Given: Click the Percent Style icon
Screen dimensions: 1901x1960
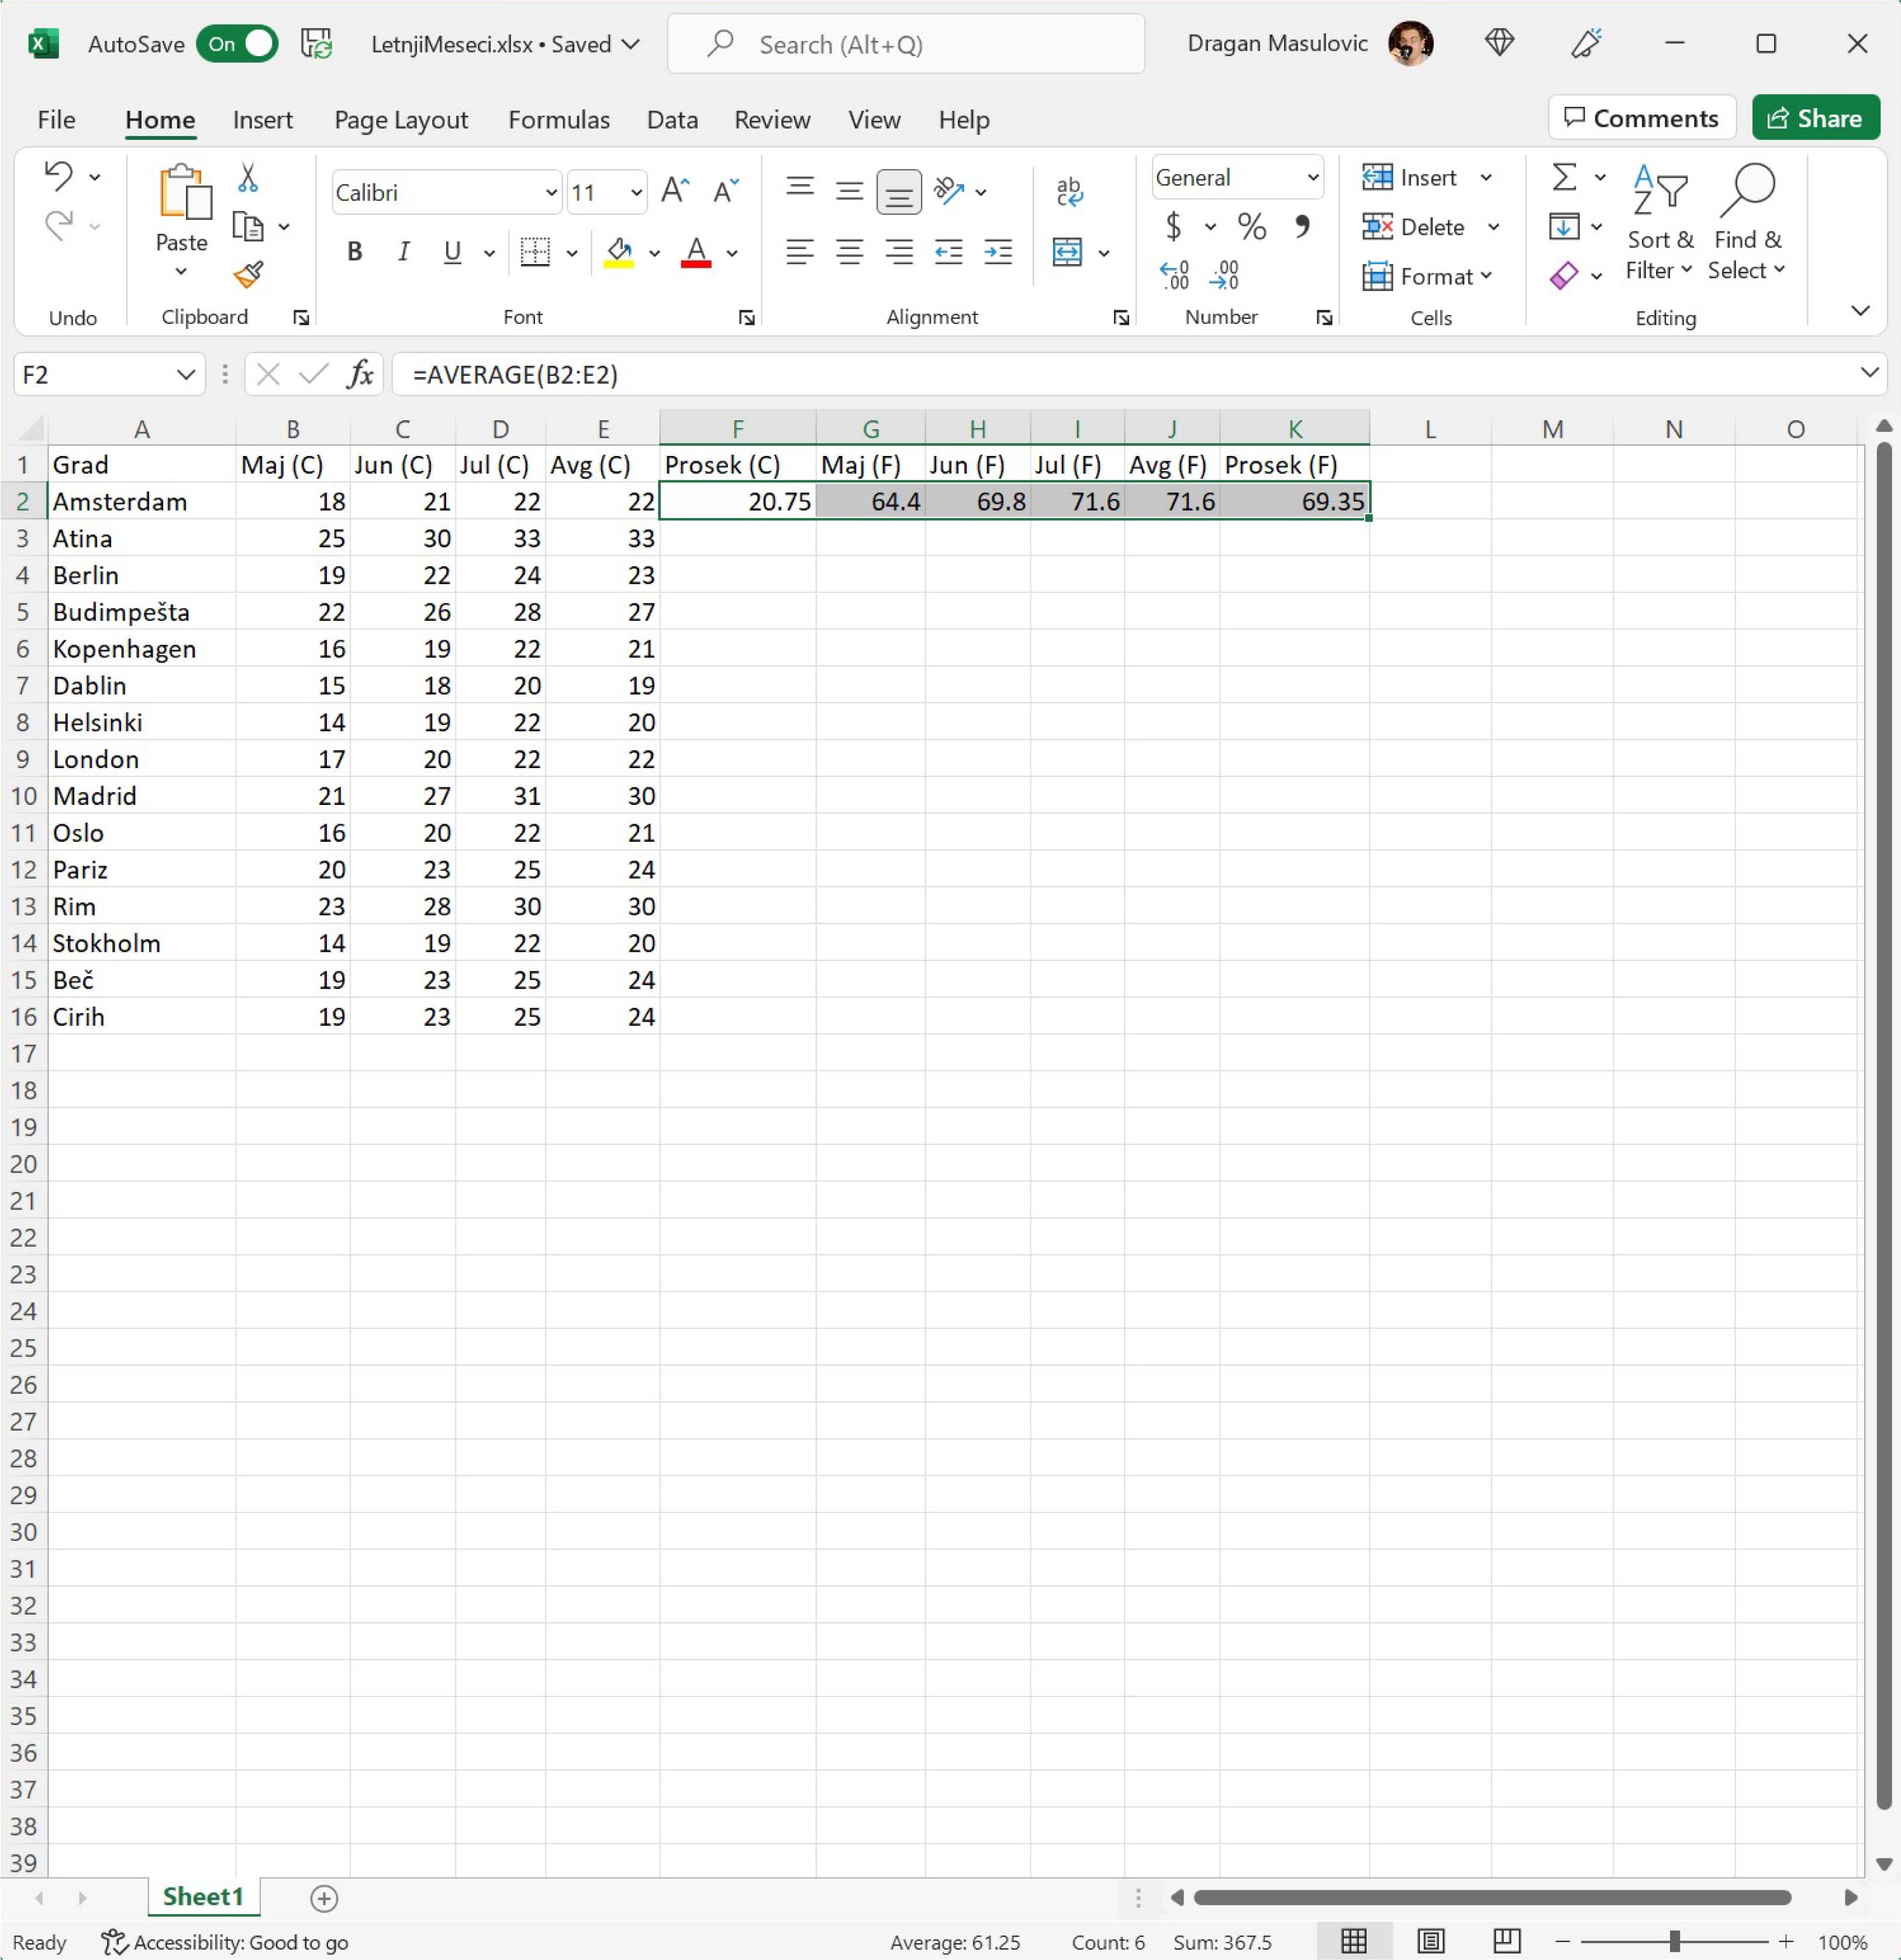Looking at the screenshot, I should point(1251,227).
